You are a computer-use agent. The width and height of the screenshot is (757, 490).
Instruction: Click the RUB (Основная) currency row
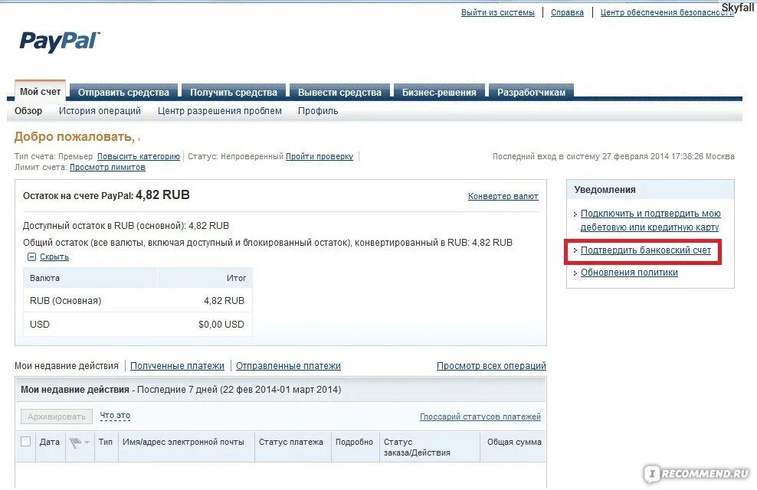tap(138, 300)
